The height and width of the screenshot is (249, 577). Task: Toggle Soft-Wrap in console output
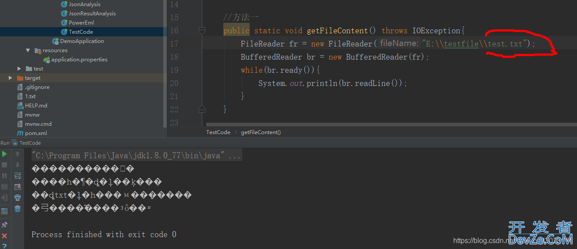[18, 176]
